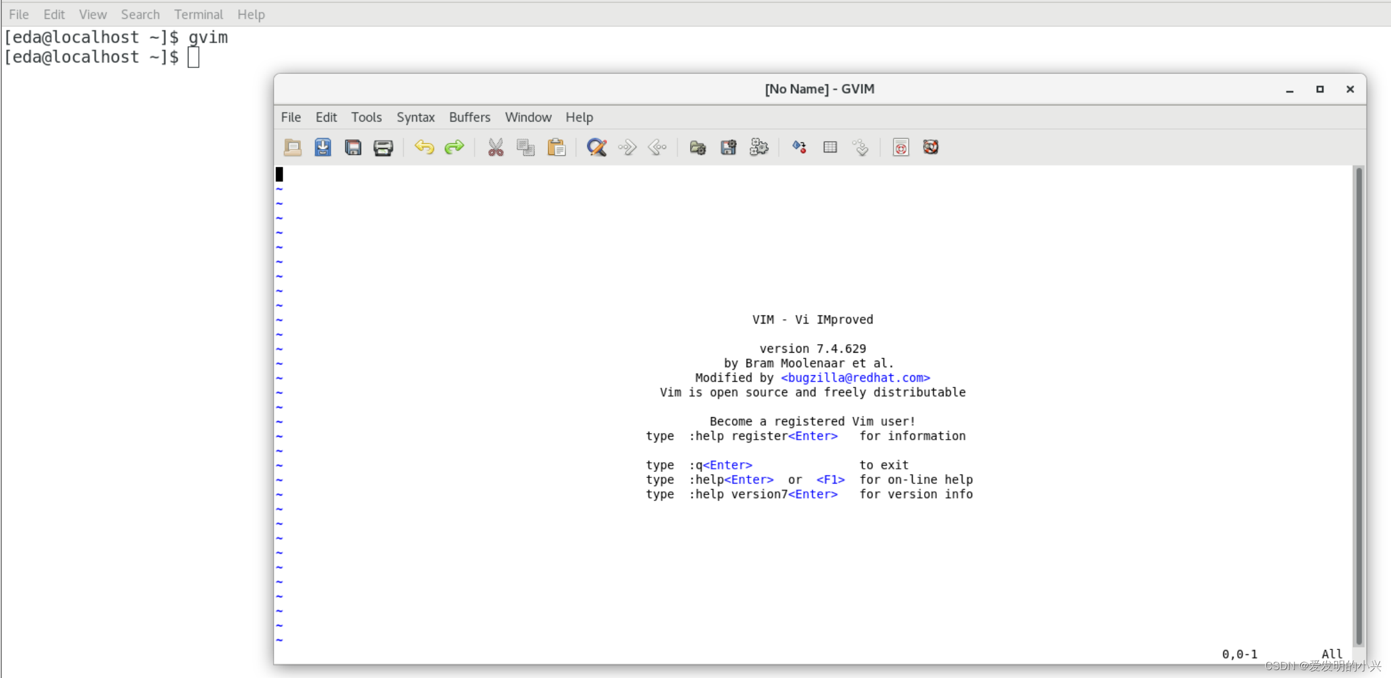Click the Build tags grid icon

click(830, 147)
